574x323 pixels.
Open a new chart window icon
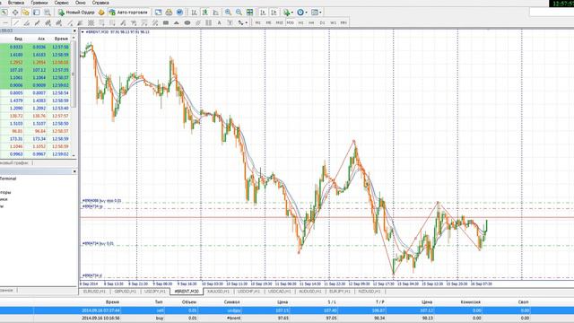[4, 12]
